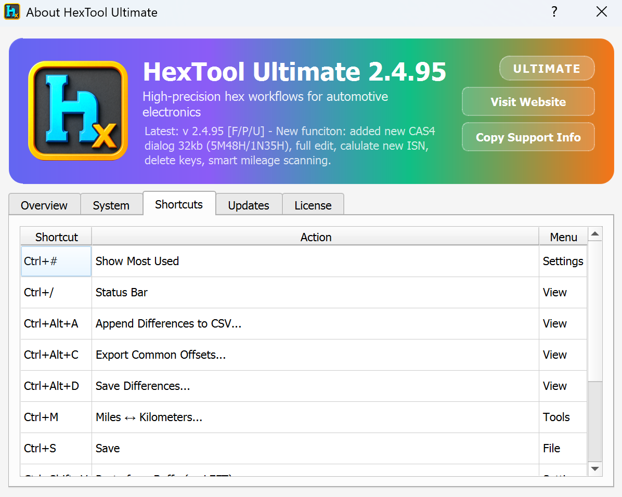This screenshot has width=622, height=497.
Task: Open the License tab
Action: [x=313, y=205]
